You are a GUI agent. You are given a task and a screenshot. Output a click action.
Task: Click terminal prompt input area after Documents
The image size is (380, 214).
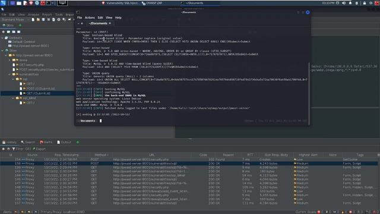coord(100,121)
